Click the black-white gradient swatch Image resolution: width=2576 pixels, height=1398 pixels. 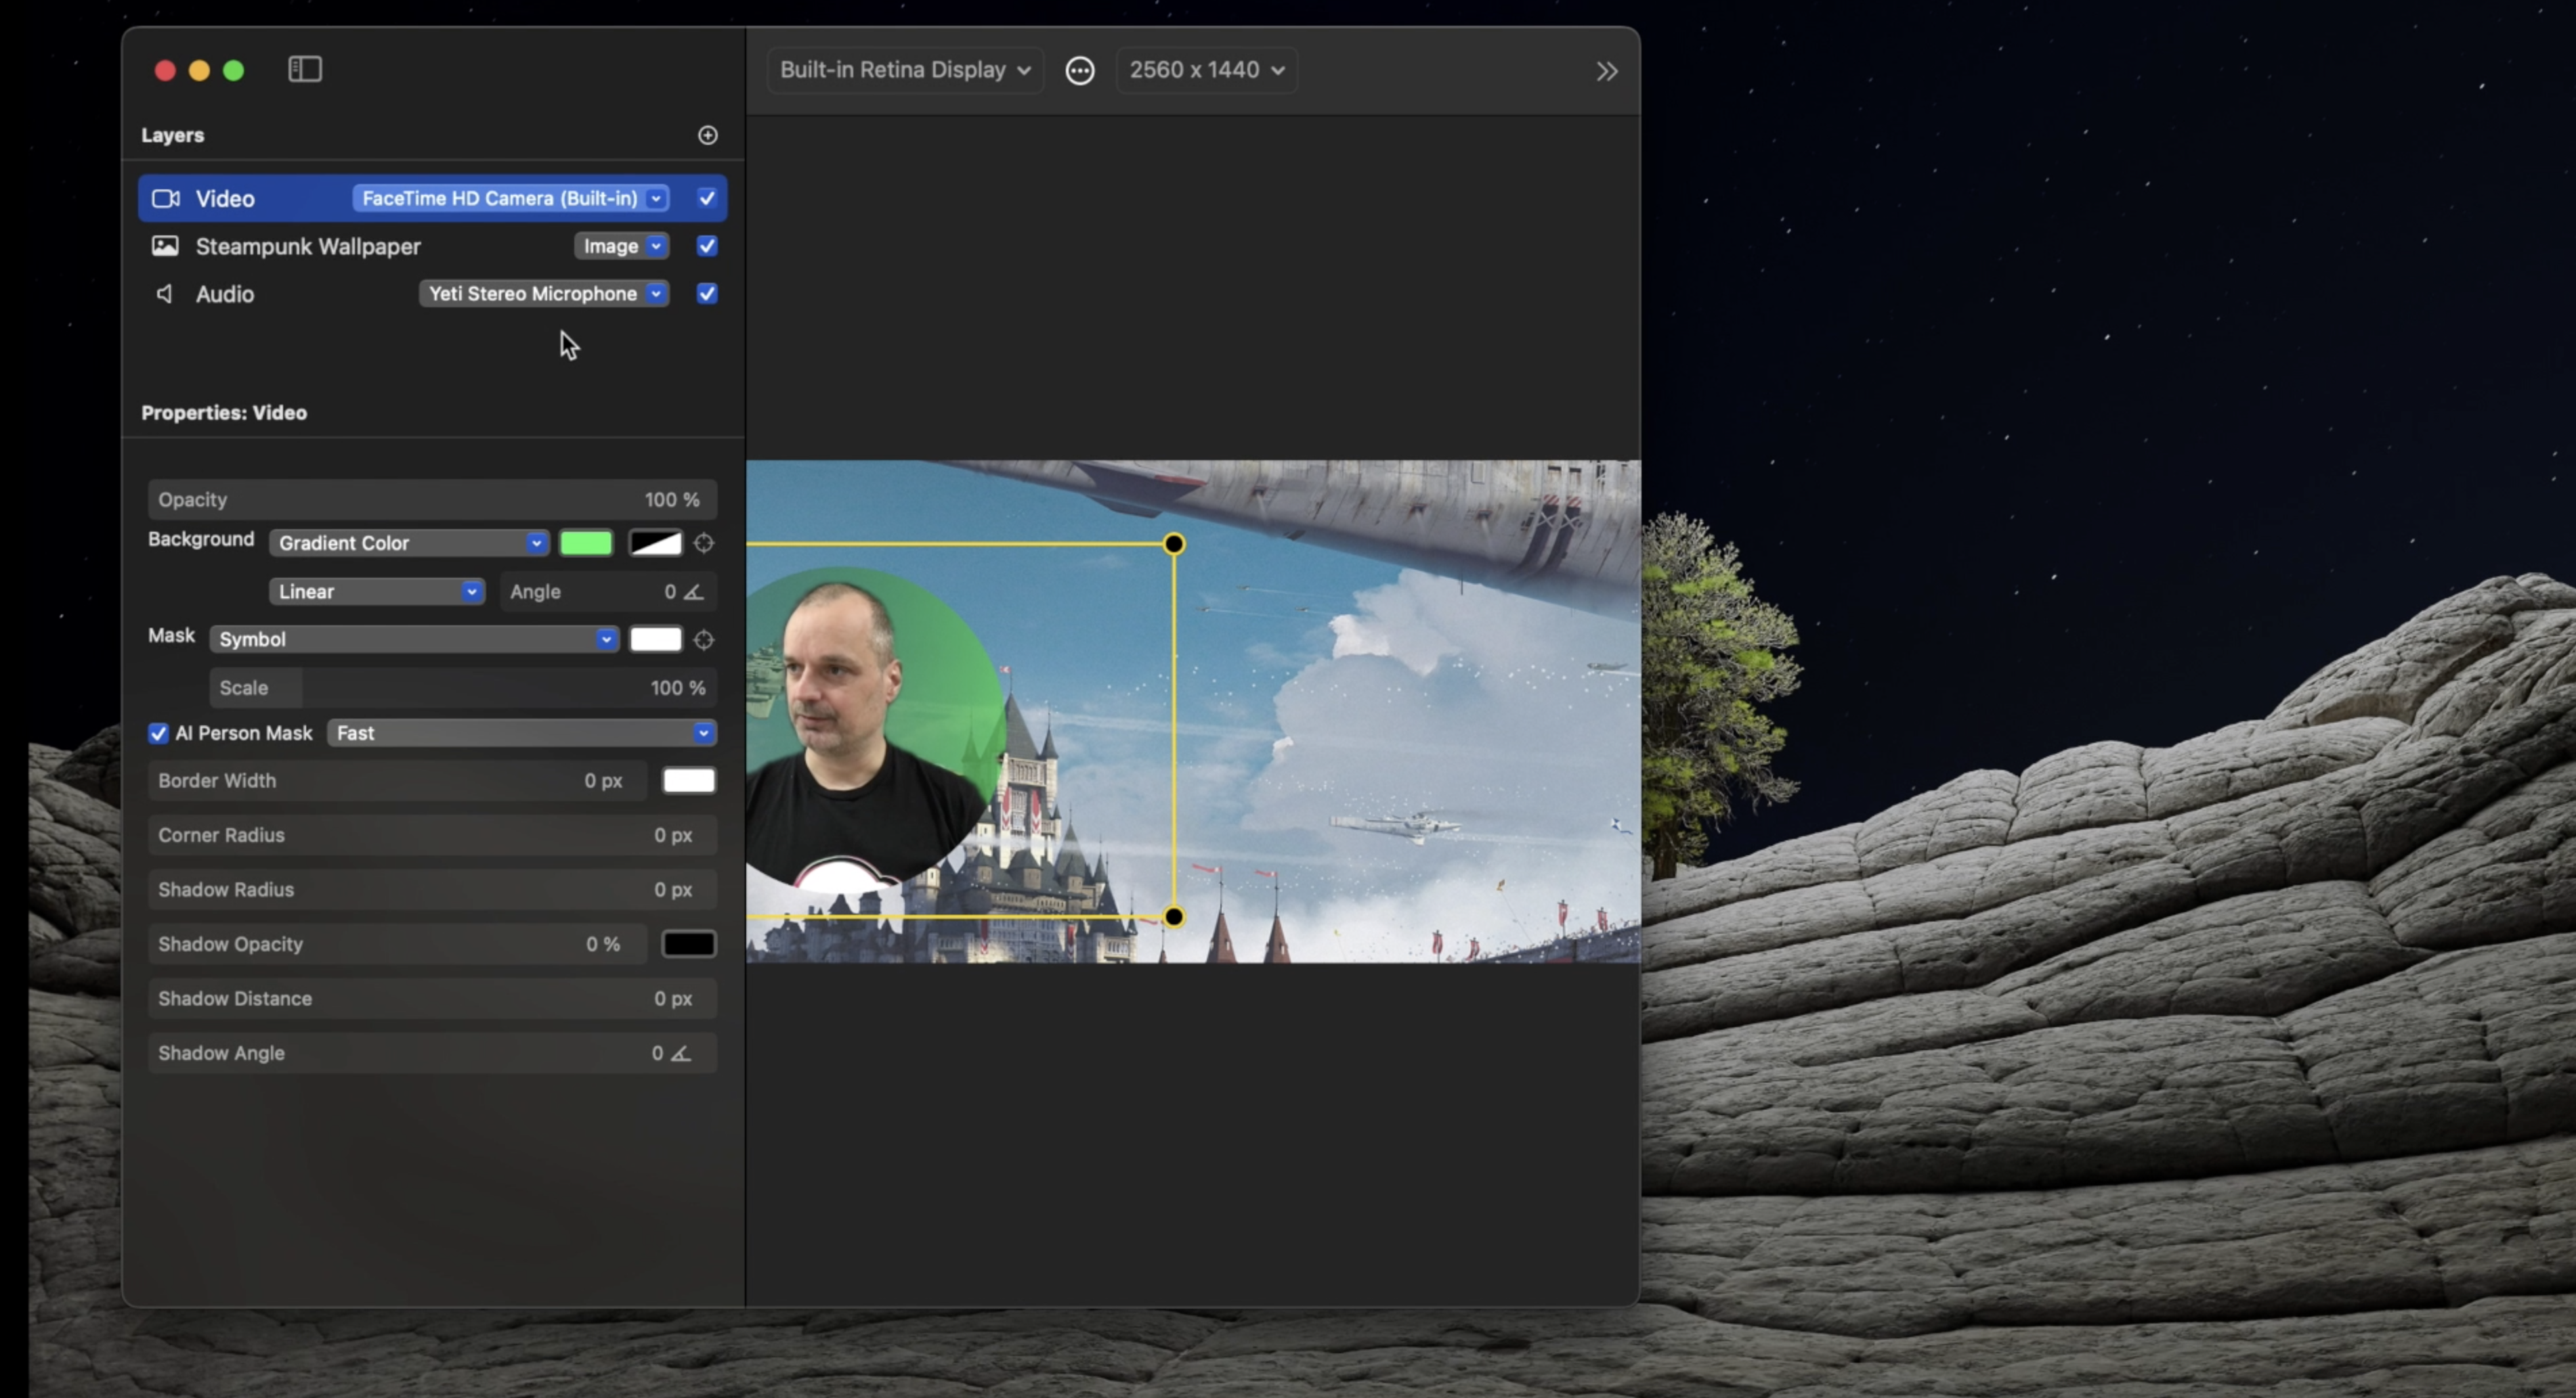(x=655, y=543)
